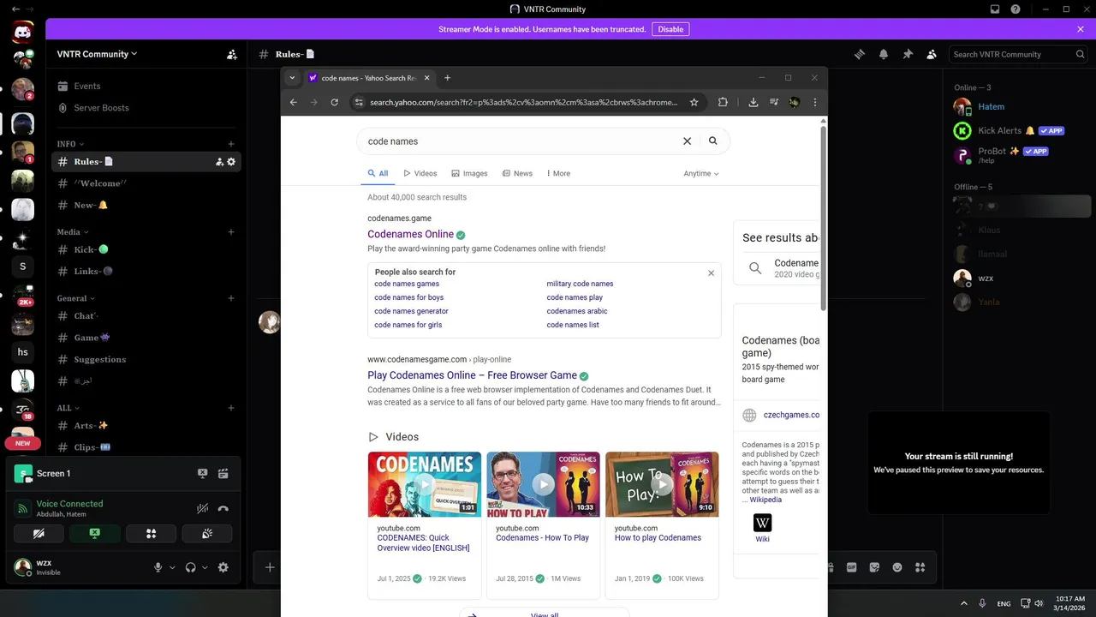Screen dimensions: 1096x617
Task: Open GIF picker in chat bar
Action: (x=852, y=567)
